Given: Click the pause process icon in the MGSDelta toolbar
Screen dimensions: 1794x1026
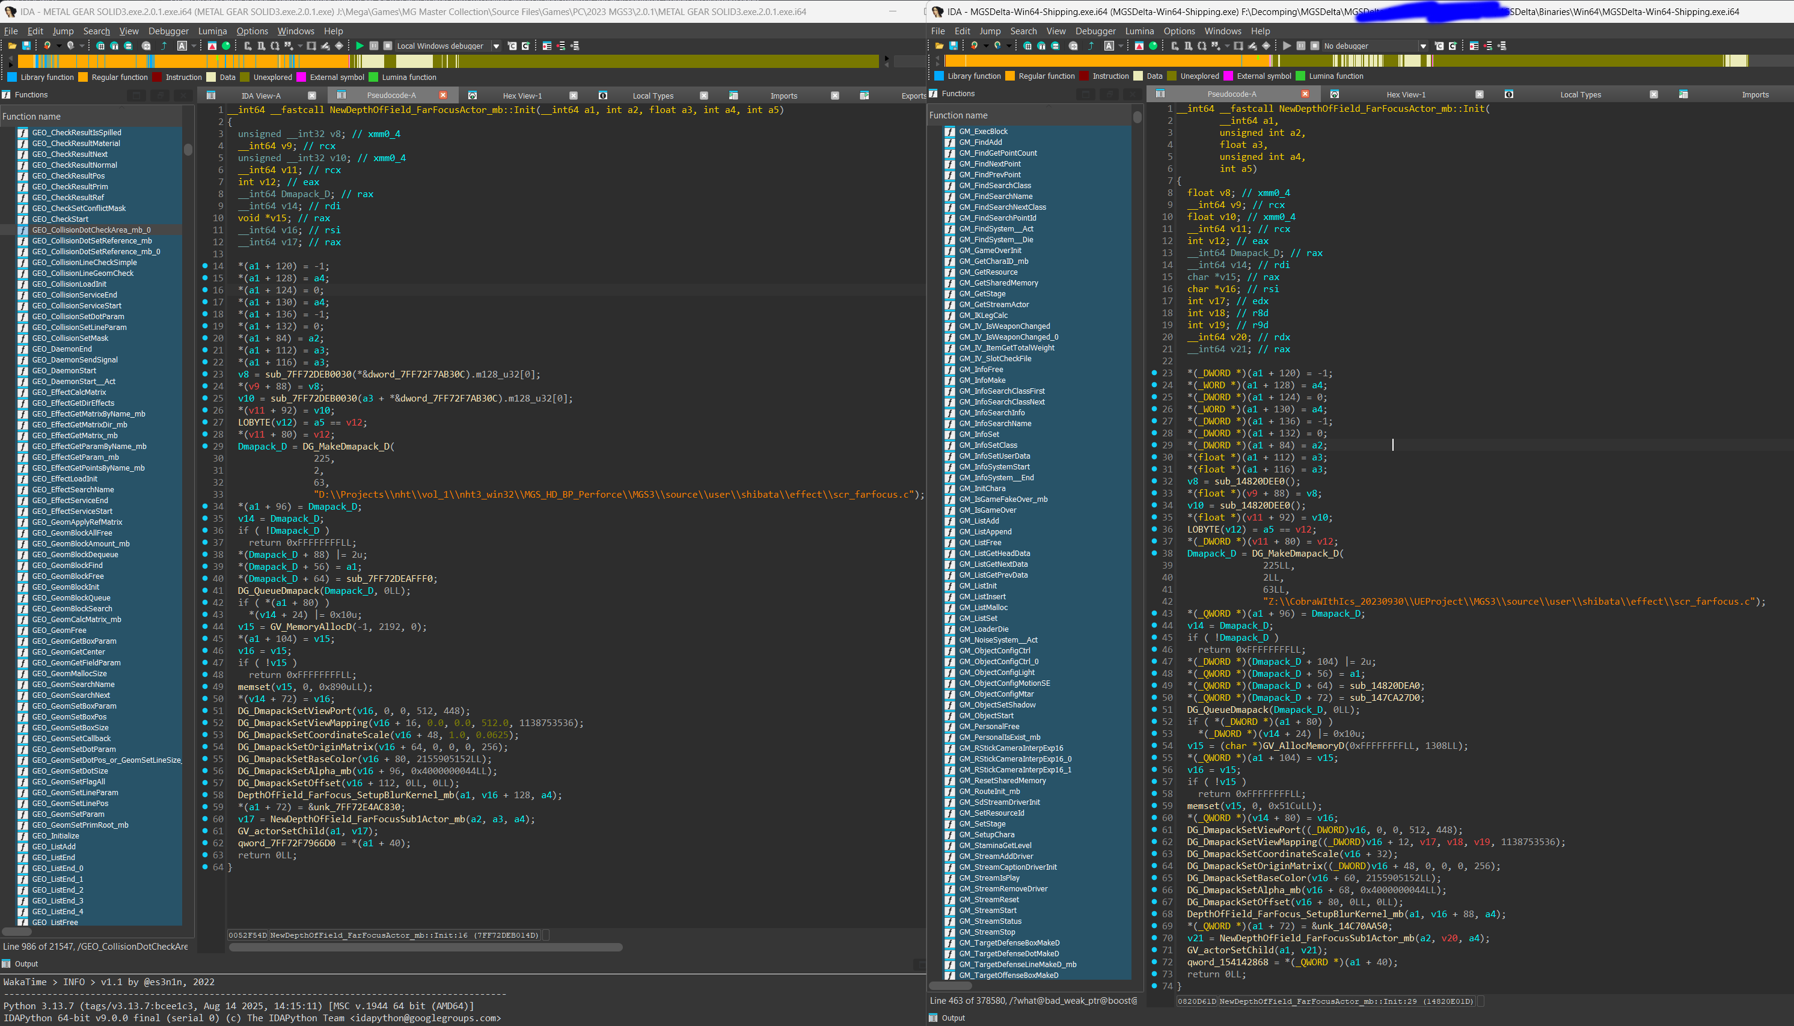Looking at the screenshot, I should click(1301, 46).
